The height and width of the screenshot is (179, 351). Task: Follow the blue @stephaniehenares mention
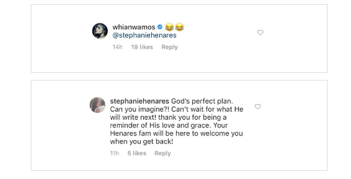[144, 35]
